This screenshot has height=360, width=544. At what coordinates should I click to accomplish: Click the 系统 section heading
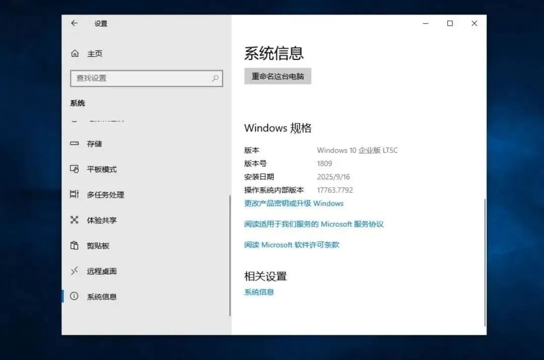pos(78,103)
